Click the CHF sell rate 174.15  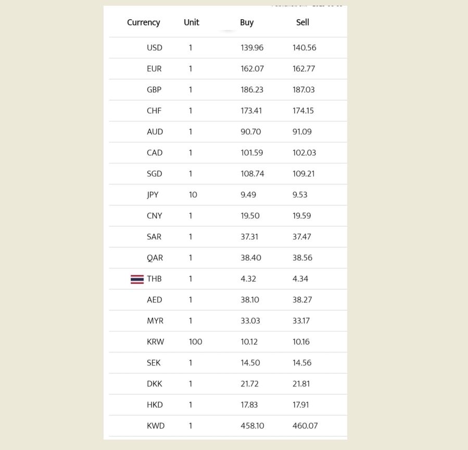click(303, 111)
